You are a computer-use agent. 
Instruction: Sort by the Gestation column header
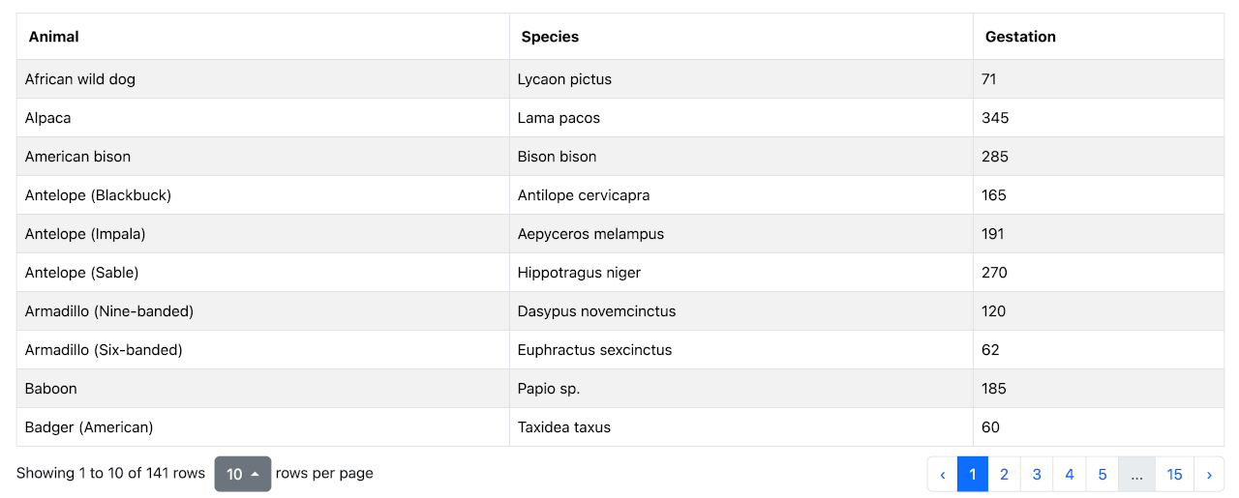(1020, 37)
